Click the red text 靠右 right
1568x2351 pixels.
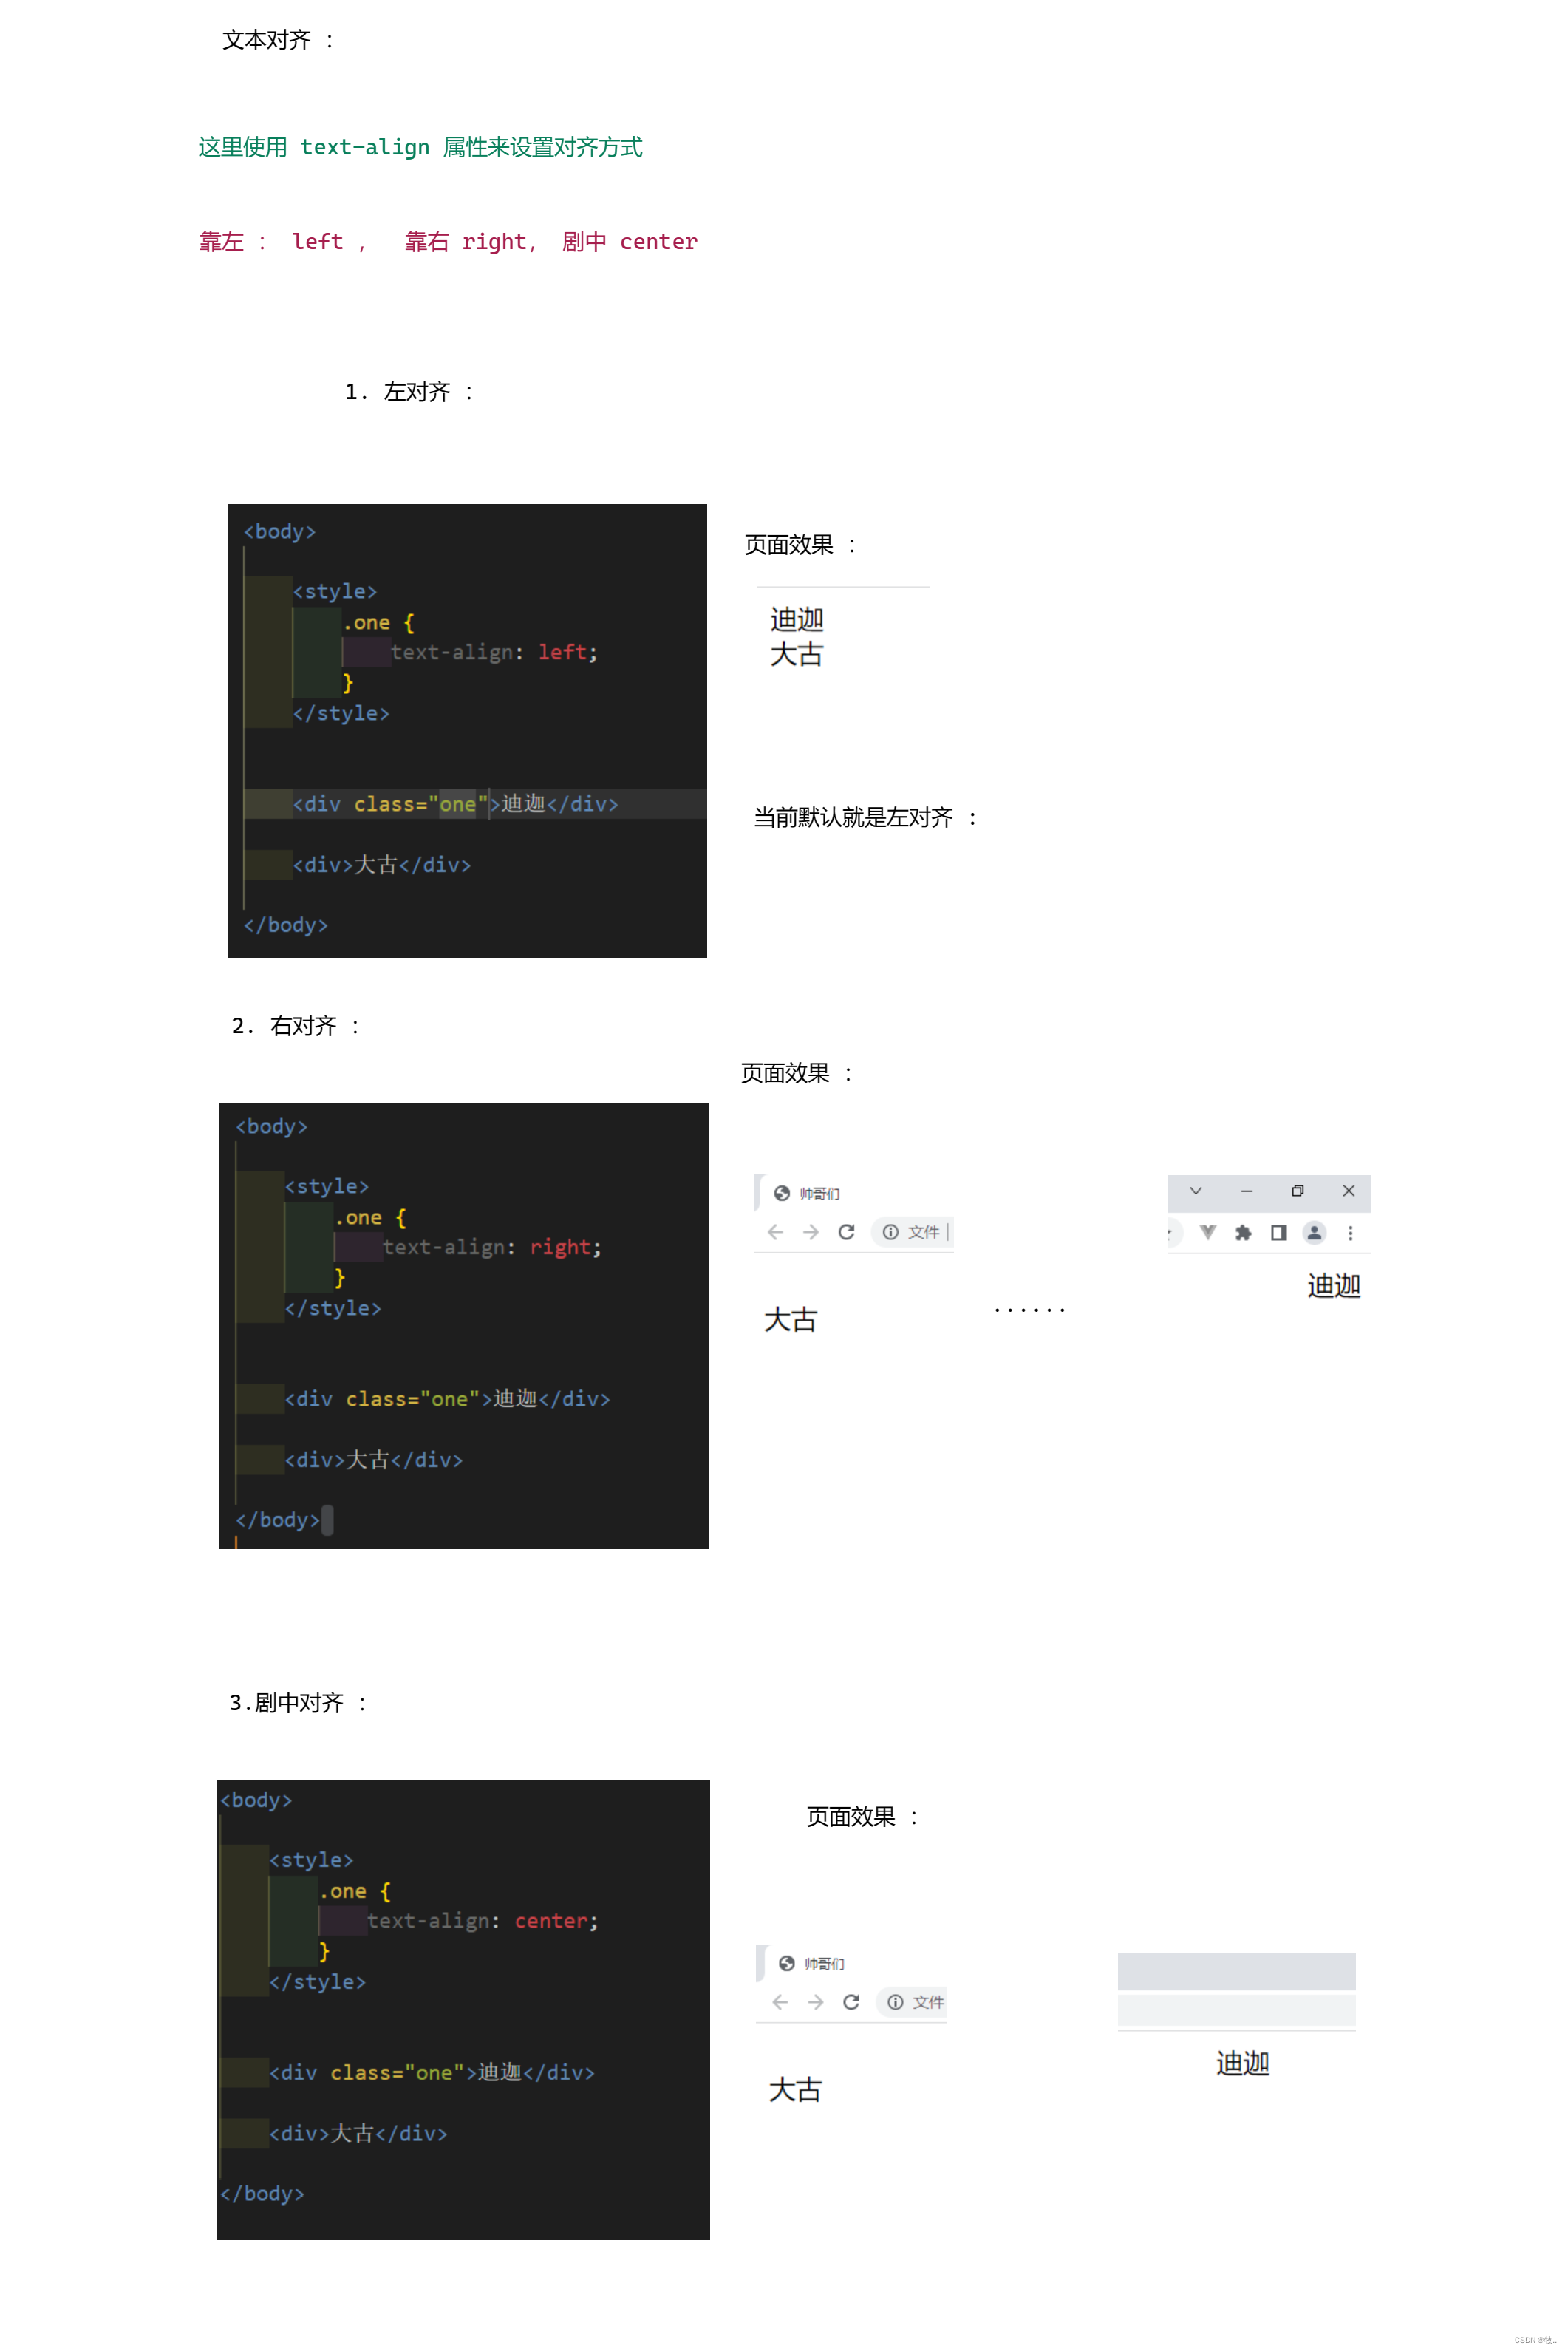[x=465, y=241]
